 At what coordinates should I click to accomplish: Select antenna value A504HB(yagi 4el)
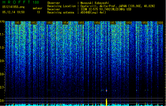coord(93,12)
